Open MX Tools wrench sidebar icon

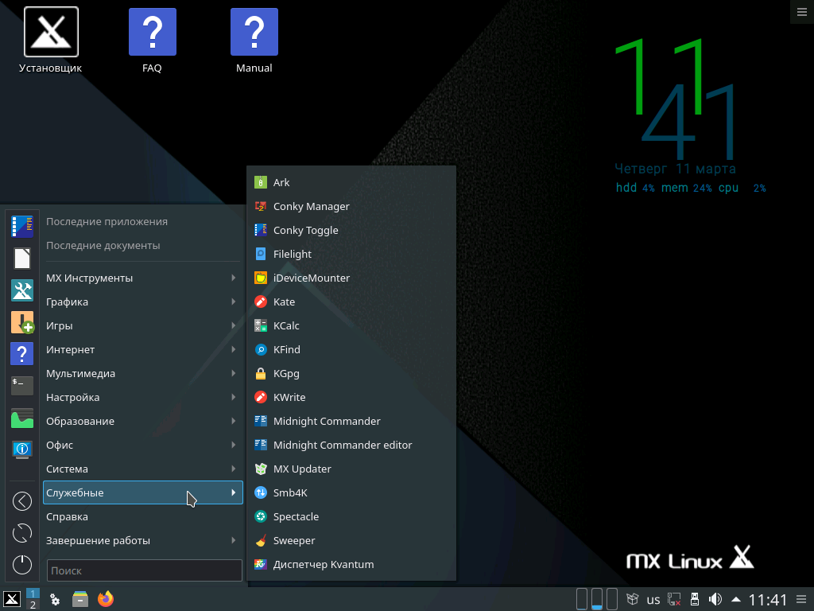coord(21,290)
